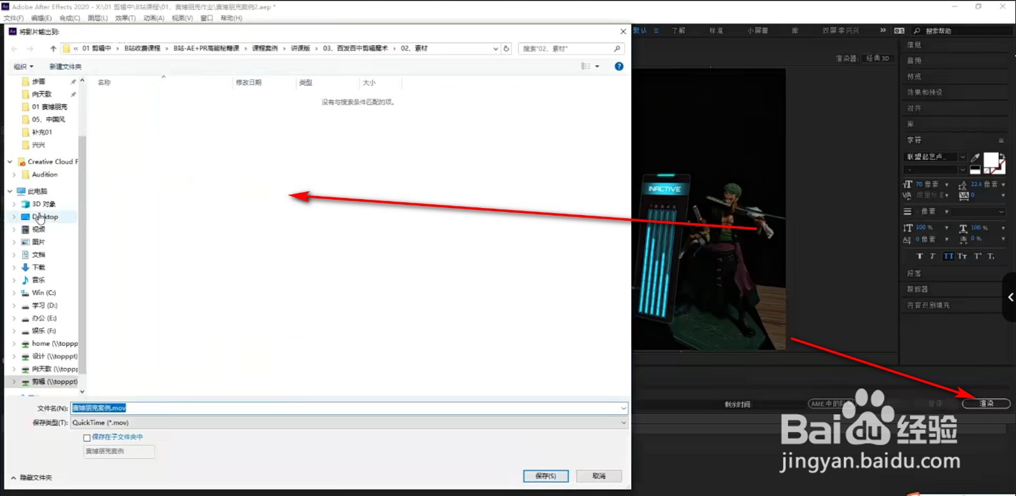Go back in save dialog navigation
The image size is (1016, 496).
point(15,49)
